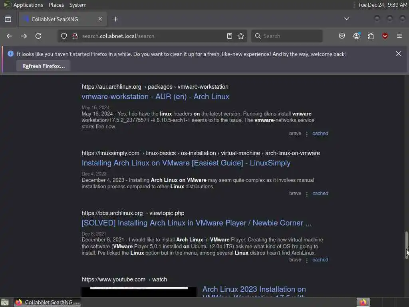409x307 pixels.
Task: Open the Firefox View icon
Action: [x=8, y=19]
